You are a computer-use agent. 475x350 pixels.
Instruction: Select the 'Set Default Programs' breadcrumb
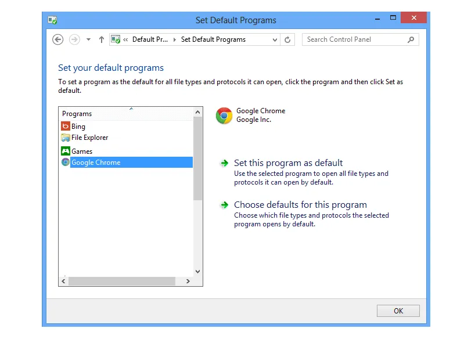(213, 39)
